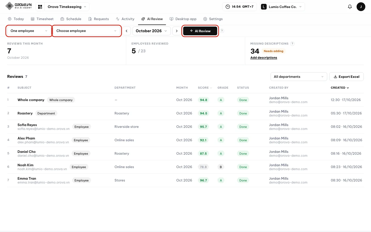
Task: Go to the Schedule tab
Action: (71, 19)
